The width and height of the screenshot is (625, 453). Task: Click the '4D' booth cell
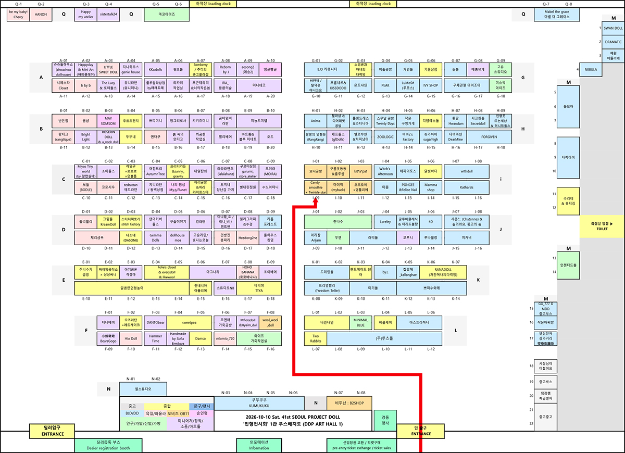[431, 222]
